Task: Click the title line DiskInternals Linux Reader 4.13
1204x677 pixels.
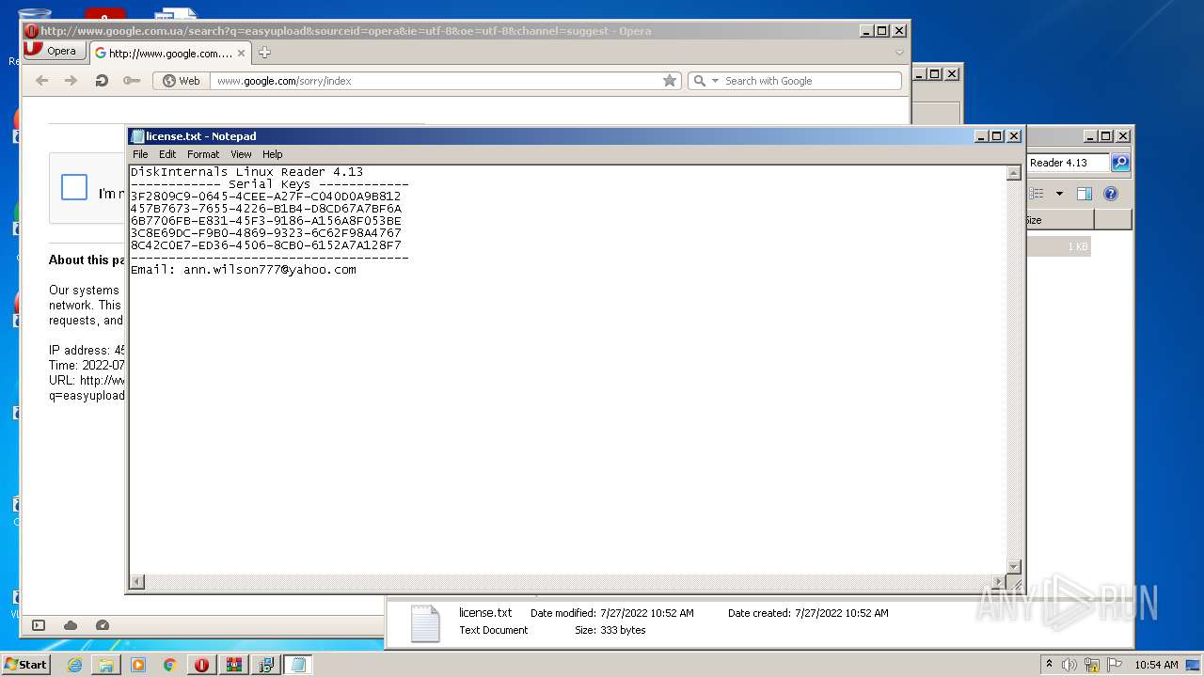Action: tap(246, 172)
